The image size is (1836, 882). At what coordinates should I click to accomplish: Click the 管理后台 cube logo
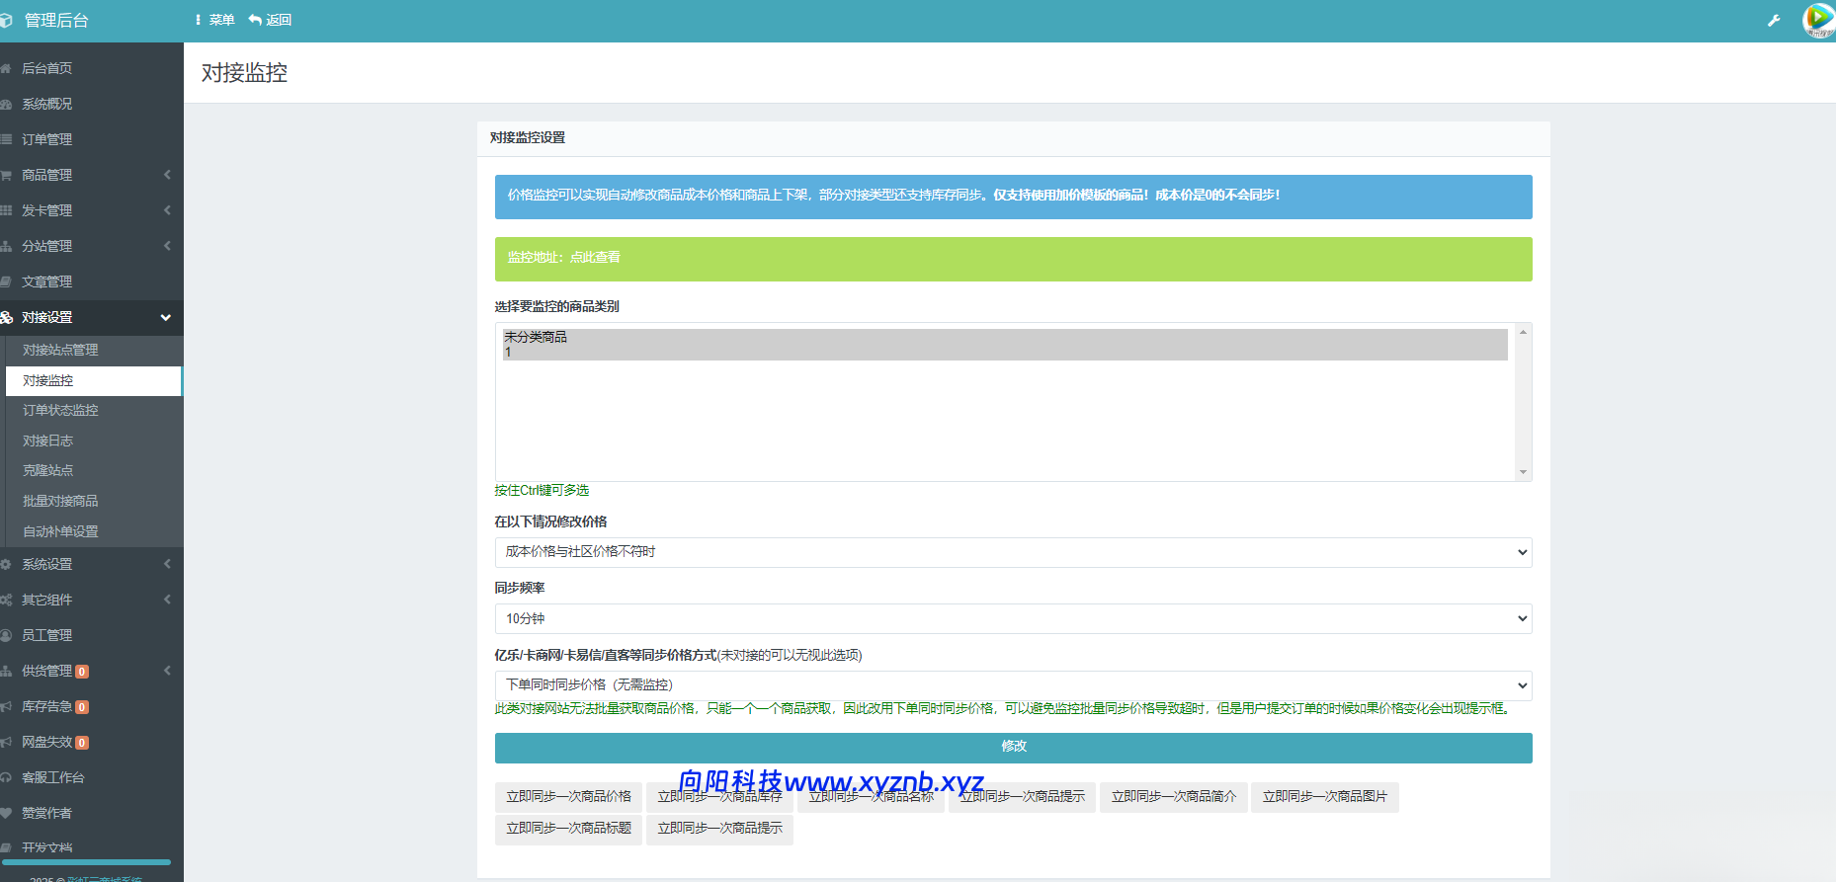pyautogui.click(x=5, y=20)
